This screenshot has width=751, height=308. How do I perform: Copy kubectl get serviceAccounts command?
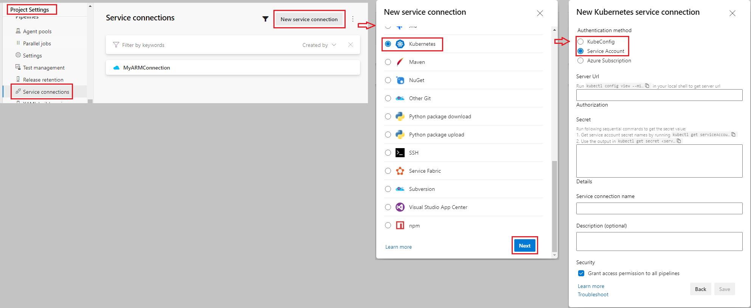click(733, 135)
